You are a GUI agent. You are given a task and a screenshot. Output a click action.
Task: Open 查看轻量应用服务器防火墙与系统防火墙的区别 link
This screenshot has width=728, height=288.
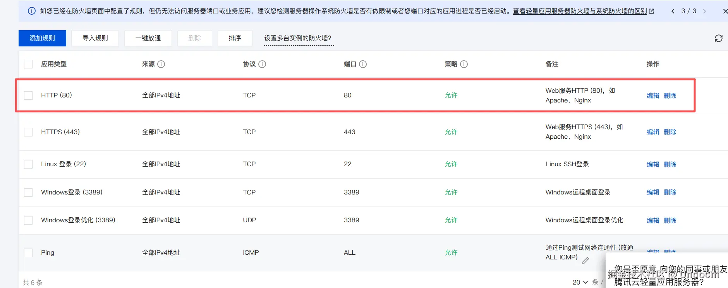point(580,11)
